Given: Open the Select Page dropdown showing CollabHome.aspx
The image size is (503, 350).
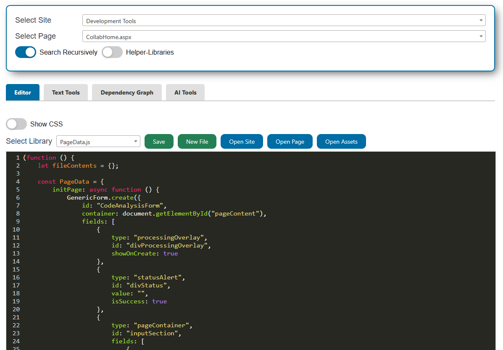Looking at the screenshot, I should point(284,36).
